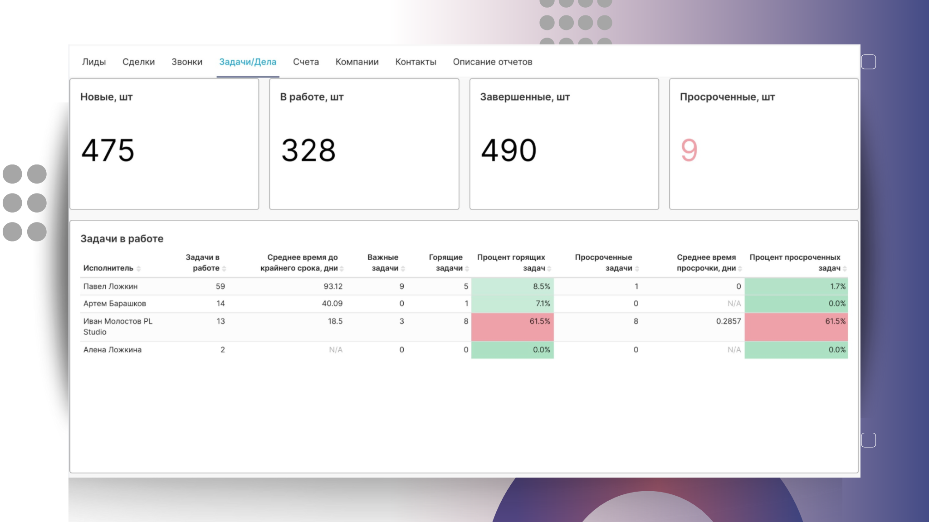
Task: Sort by Процент горящих задач icon
Action: coord(549,269)
